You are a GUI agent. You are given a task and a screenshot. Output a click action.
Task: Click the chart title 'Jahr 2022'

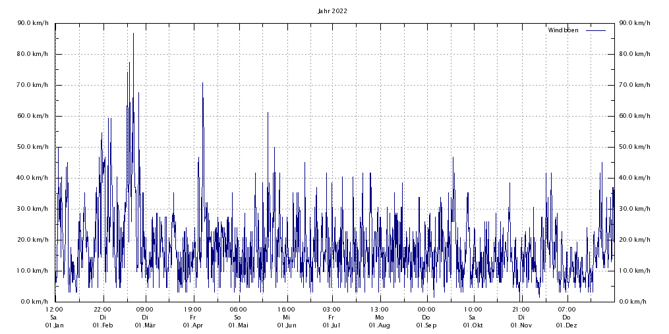(x=332, y=11)
